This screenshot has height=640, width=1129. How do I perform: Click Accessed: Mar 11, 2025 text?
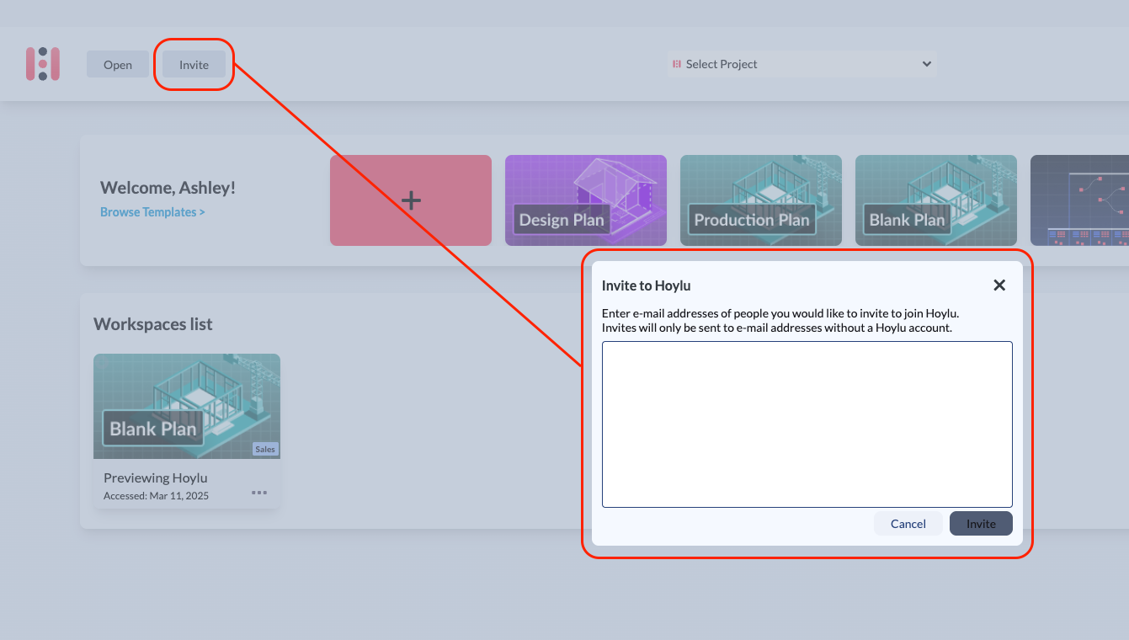click(157, 496)
